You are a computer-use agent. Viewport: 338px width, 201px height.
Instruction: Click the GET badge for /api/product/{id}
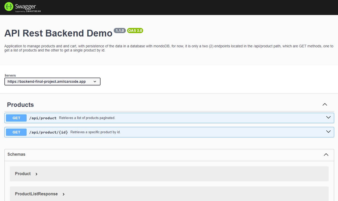(x=16, y=132)
